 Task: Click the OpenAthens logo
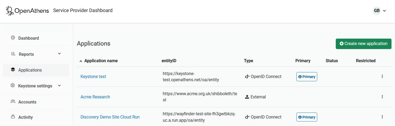click(x=27, y=11)
